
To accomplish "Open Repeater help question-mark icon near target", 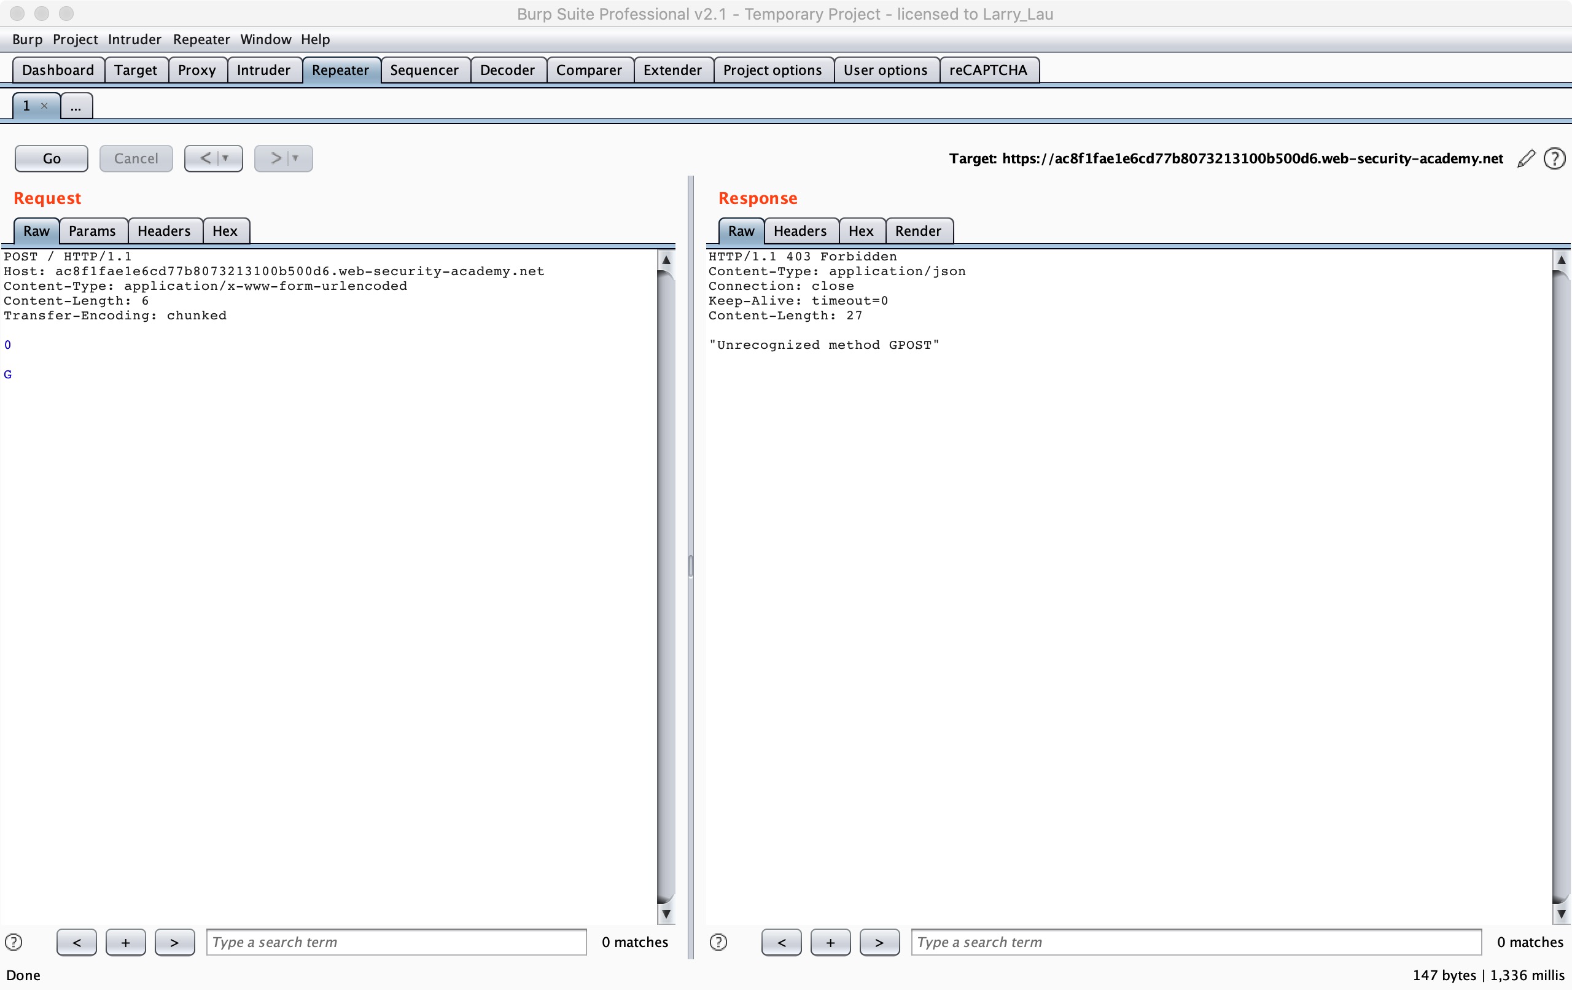I will coord(1554,158).
